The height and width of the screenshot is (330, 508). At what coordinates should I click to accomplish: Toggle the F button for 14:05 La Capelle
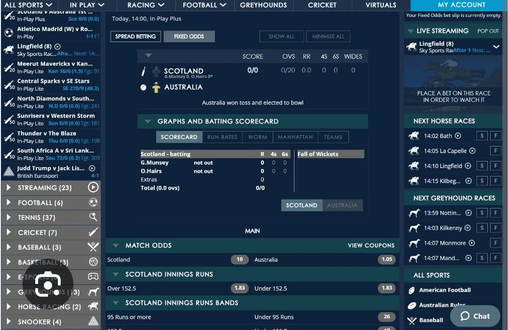[495, 151]
